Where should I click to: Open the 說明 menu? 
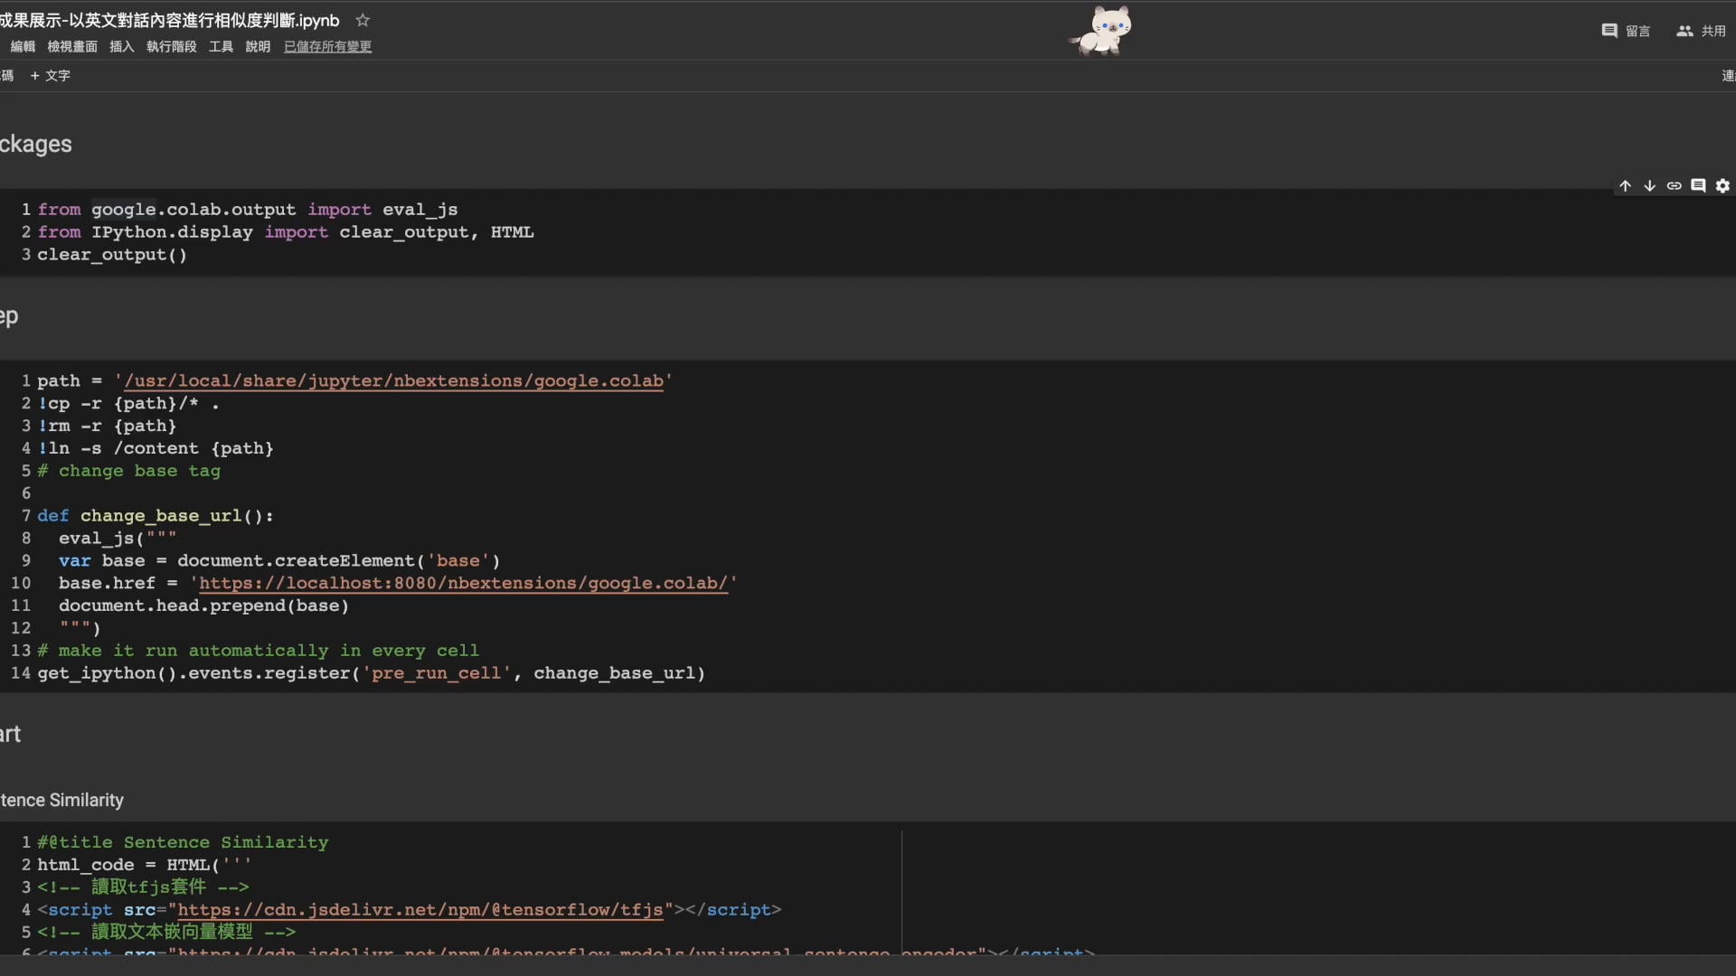258,47
